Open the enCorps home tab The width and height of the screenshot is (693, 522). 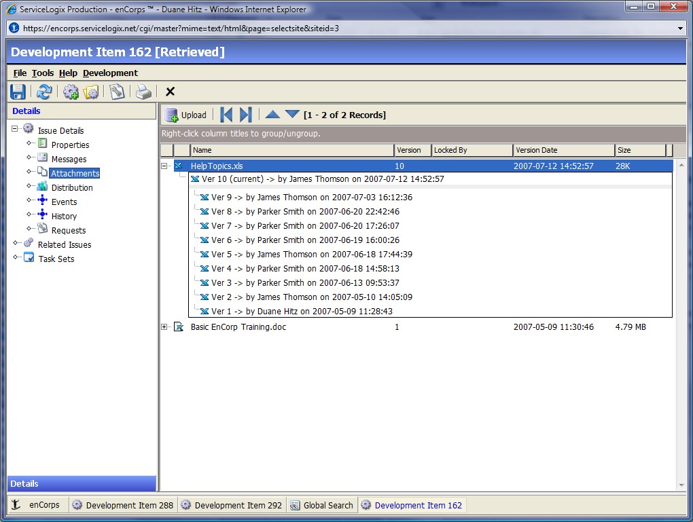pos(37,505)
